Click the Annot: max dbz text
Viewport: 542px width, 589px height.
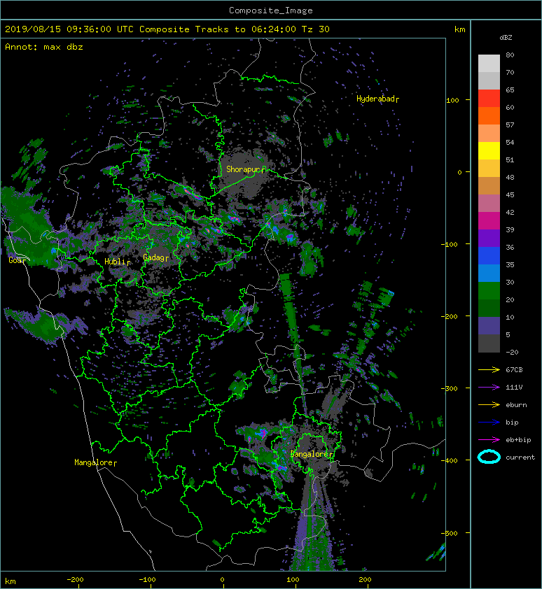coord(44,47)
